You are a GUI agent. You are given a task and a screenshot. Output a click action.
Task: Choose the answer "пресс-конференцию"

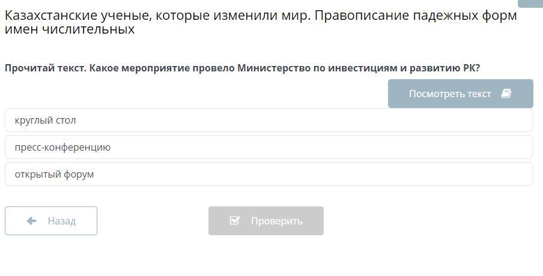click(x=62, y=147)
